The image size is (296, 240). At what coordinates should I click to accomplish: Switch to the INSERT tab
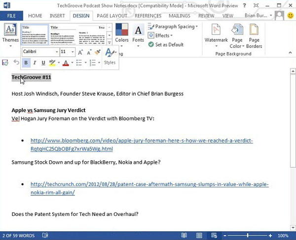(x=57, y=16)
